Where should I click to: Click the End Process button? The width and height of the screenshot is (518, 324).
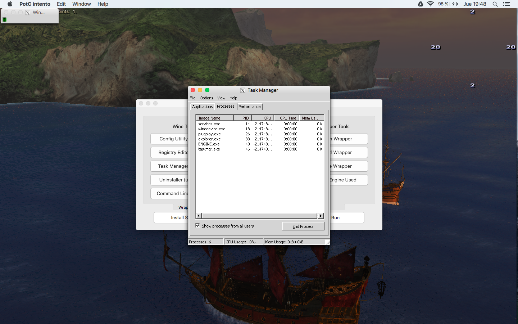(x=303, y=226)
